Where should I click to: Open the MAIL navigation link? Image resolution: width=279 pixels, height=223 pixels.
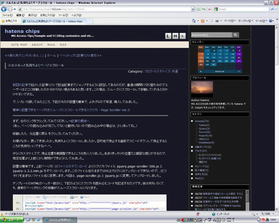tap(52, 45)
